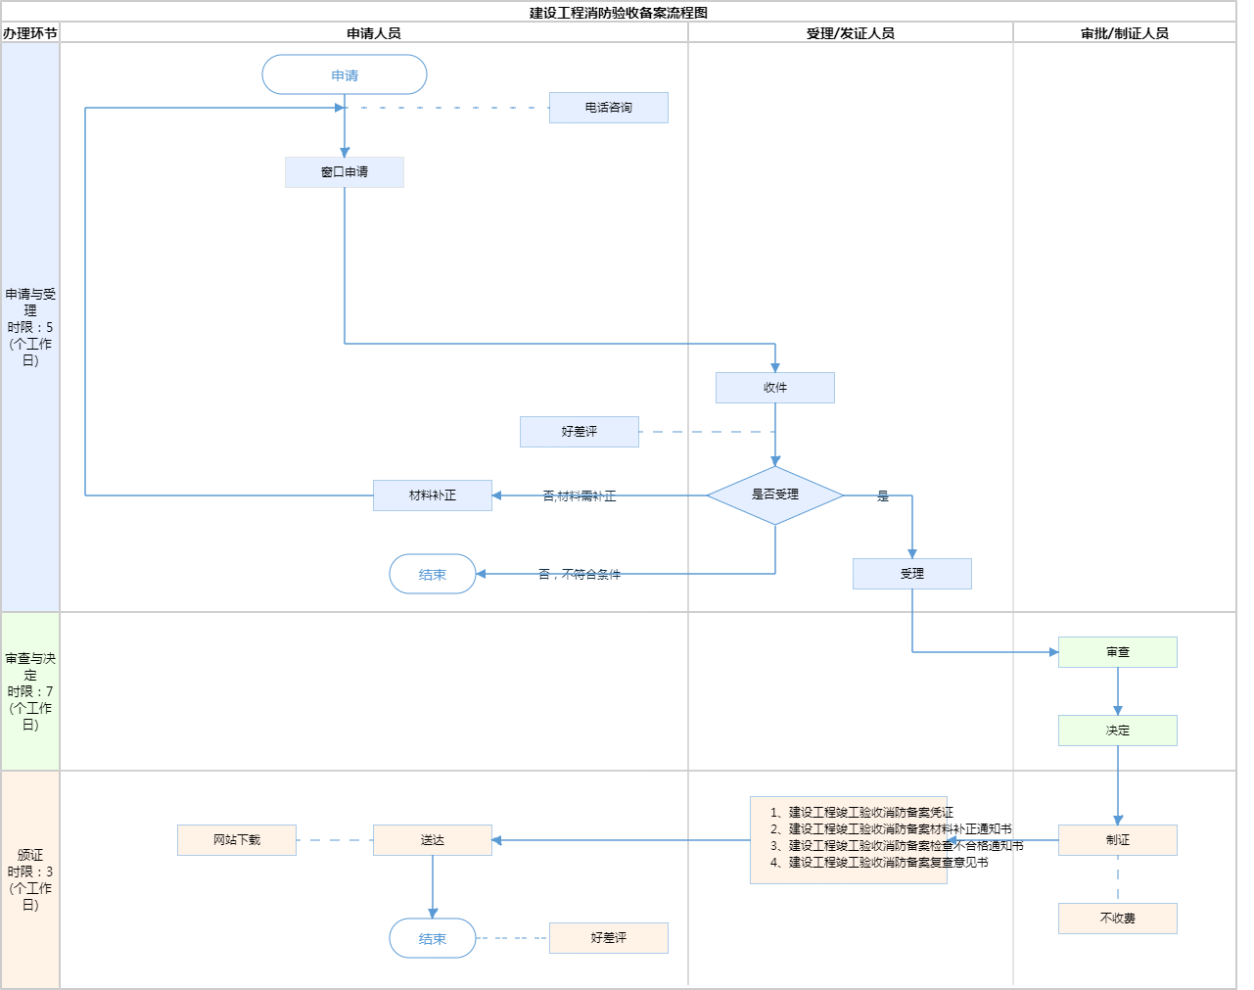Click the orange 好差评 box

coord(608,938)
